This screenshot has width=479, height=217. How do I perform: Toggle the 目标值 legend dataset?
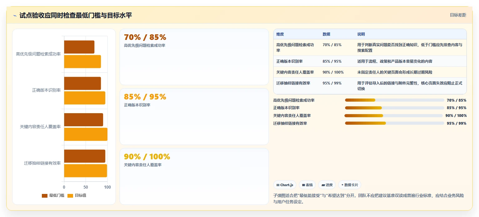pyautogui.click(x=77, y=195)
